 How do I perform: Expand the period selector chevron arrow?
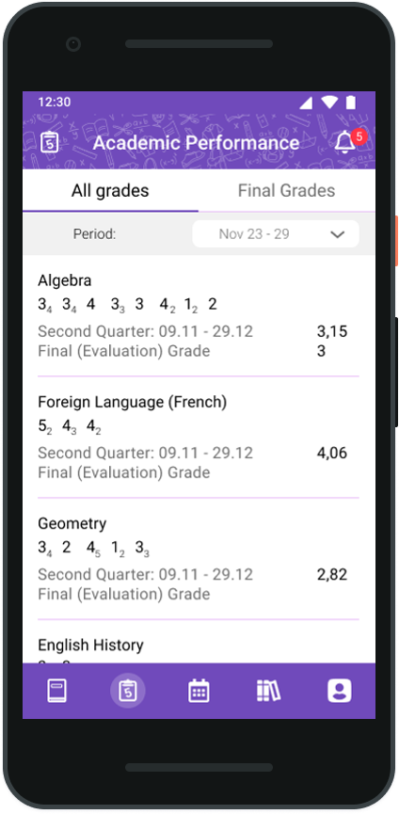click(x=338, y=234)
